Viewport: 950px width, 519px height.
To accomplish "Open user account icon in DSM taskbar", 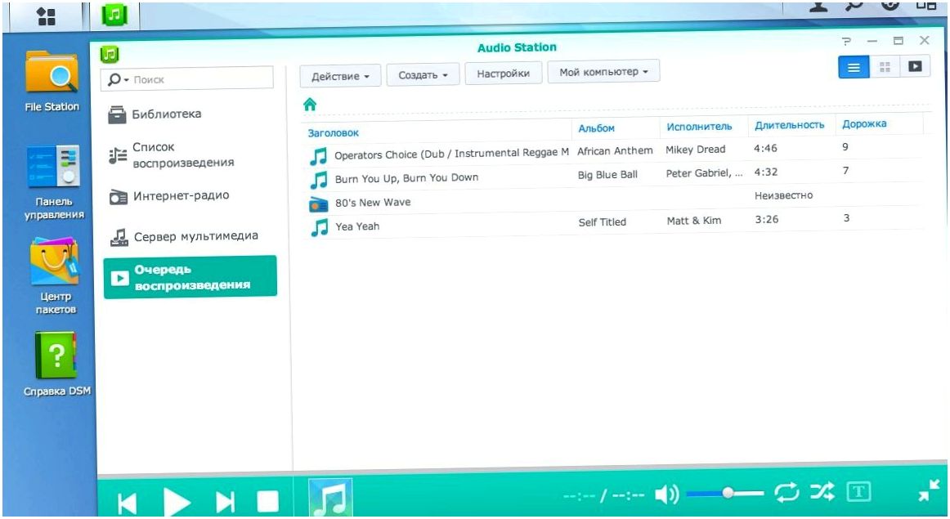I will tap(819, 6).
